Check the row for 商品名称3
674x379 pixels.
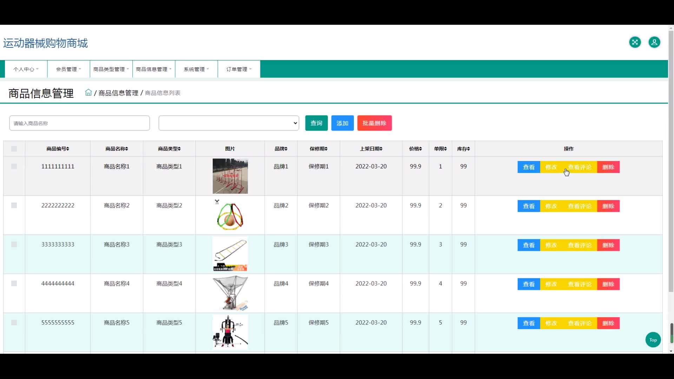[x=14, y=244]
